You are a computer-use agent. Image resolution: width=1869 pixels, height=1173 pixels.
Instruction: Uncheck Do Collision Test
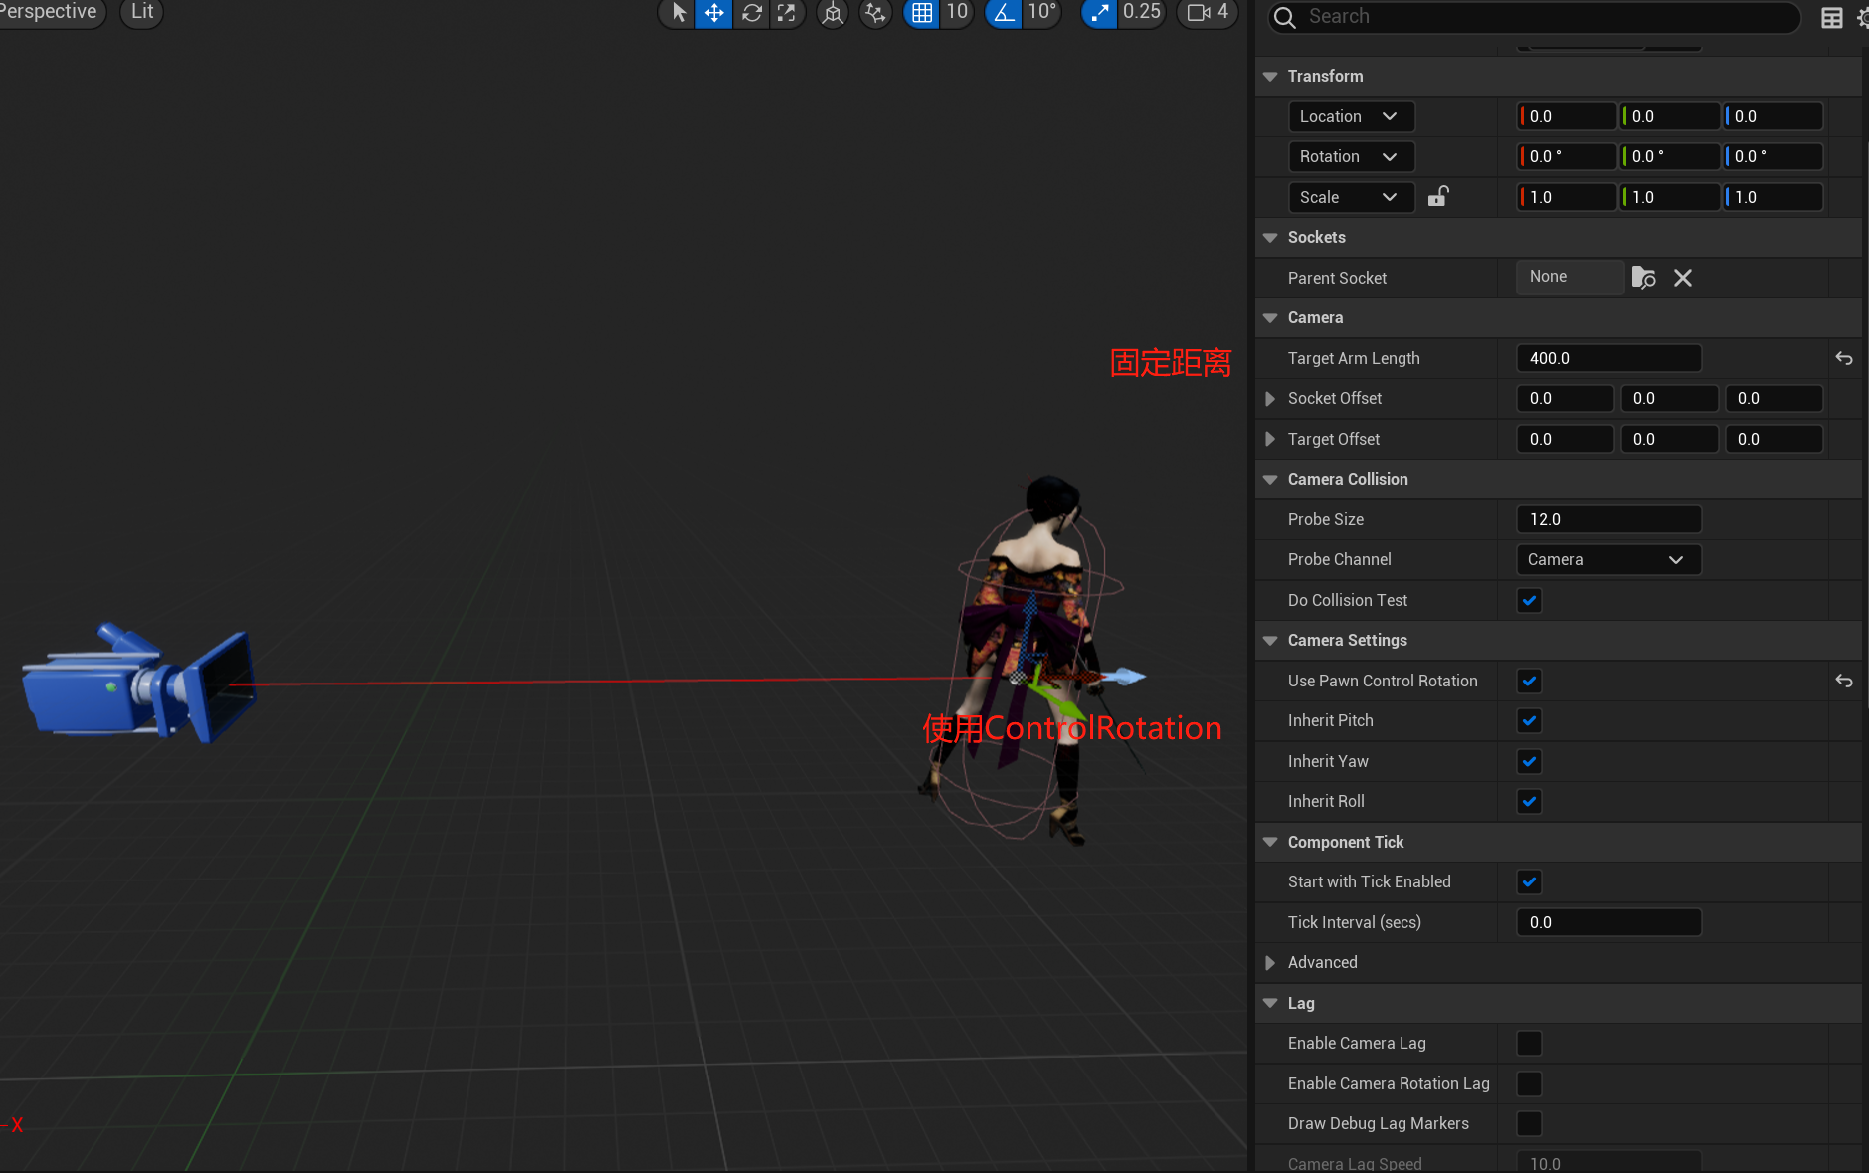pos(1529,600)
